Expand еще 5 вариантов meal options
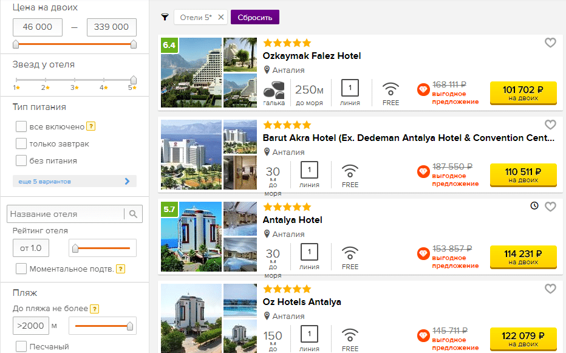 [75, 182]
